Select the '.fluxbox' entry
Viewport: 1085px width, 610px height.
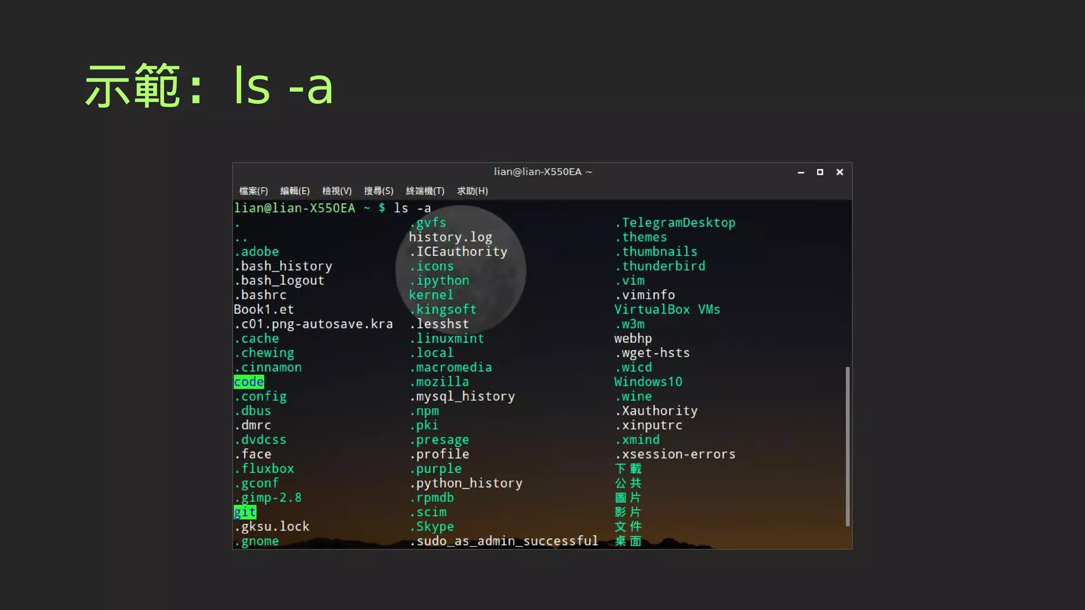pos(264,469)
